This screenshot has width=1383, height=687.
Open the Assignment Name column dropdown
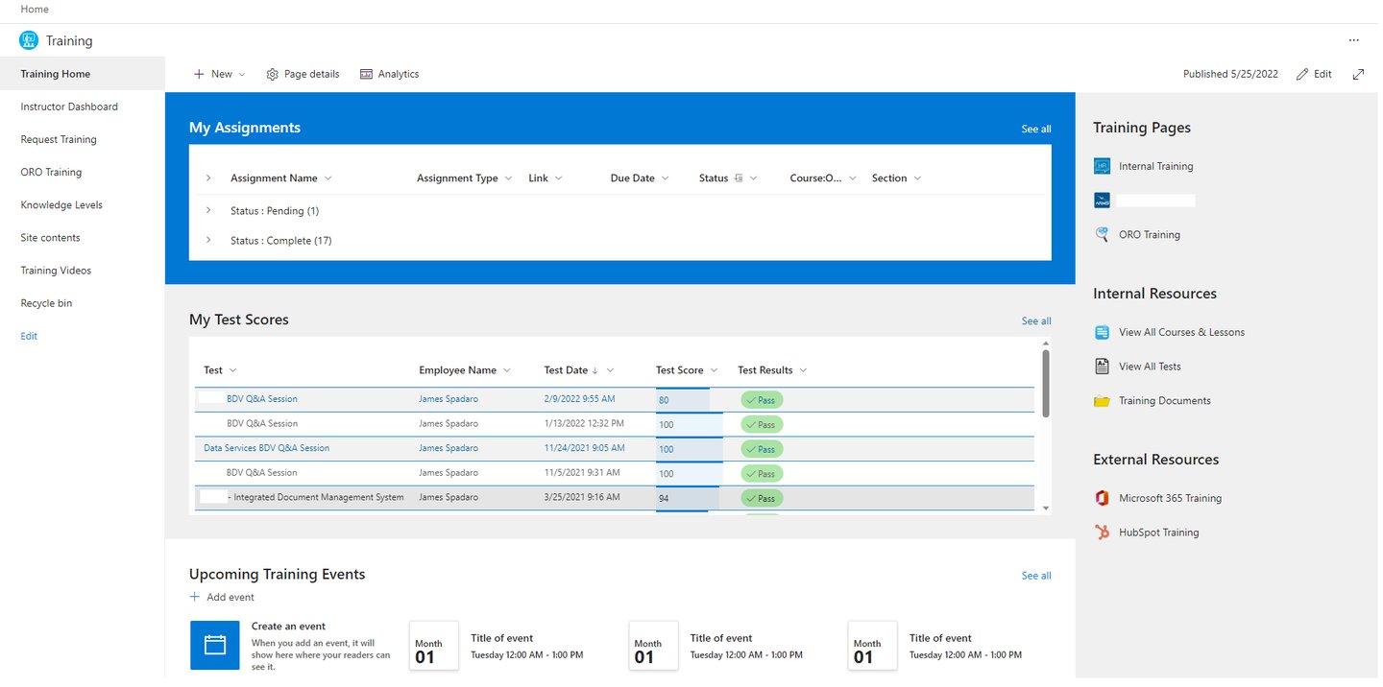tap(330, 178)
